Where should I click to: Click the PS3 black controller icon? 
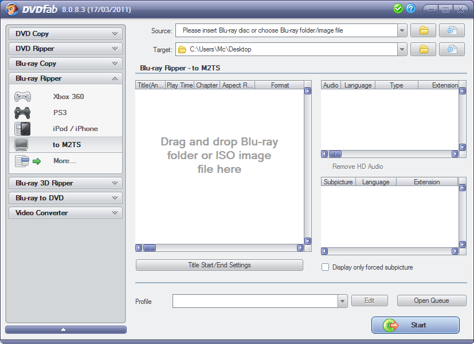pyautogui.click(x=23, y=113)
